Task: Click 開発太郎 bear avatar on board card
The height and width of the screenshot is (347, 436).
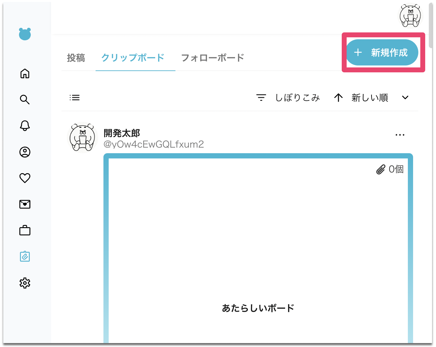Action: (x=82, y=138)
